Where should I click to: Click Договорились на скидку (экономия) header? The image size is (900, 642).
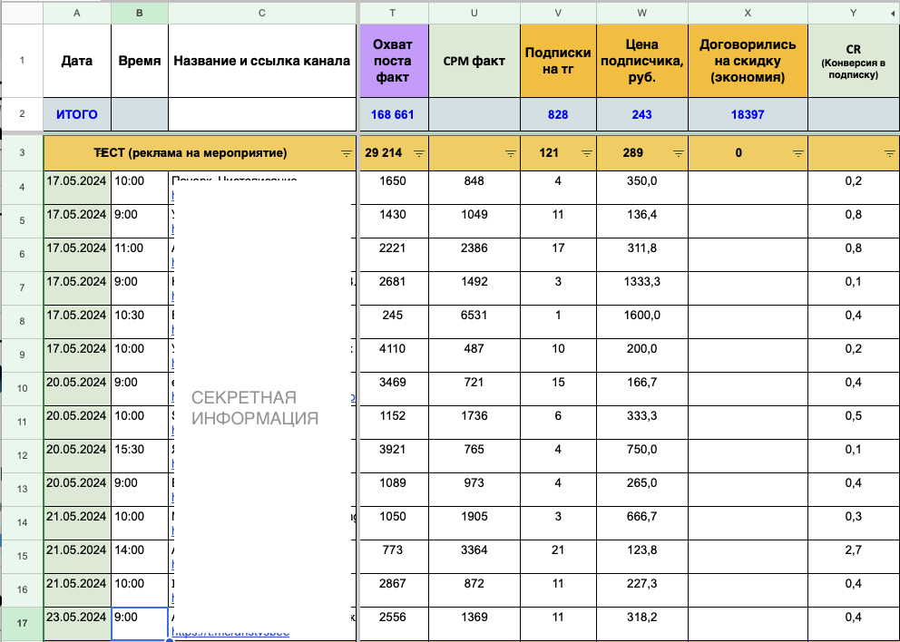click(748, 60)
